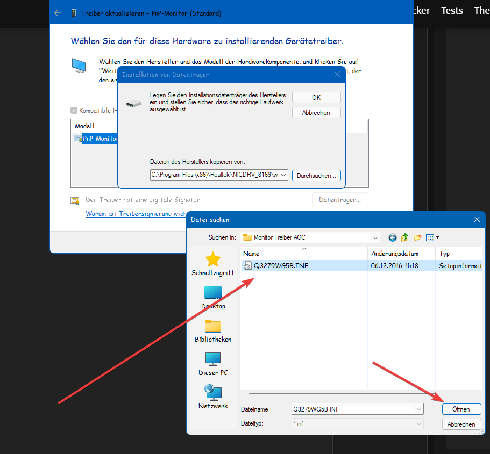Sort files by Name column header
The image size is (490, 454).
pyautogui.click(x=304, y=254)
